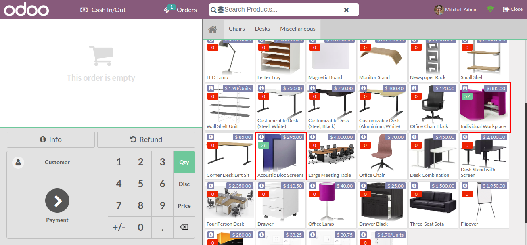Image resolution: width=527 pixels, height=245 pixels.
Task: Click the green wifi connection status icon
Action: pos(490,9)
